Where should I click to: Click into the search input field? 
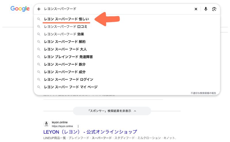pos(117,9)
